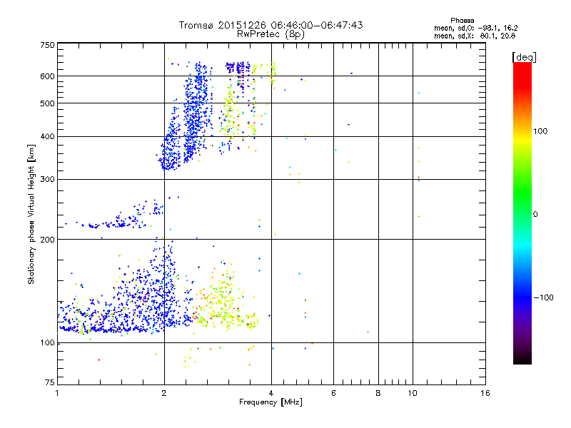
Task: Click the x-axis tick label "6"
Action: pos(333,393)
